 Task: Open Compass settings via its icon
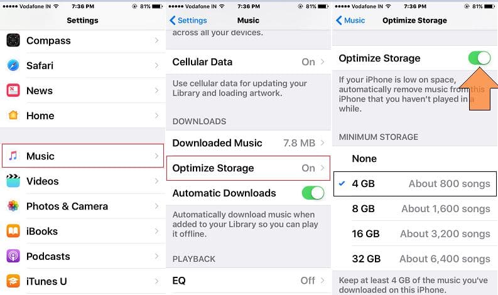click(x=13, y=40)
